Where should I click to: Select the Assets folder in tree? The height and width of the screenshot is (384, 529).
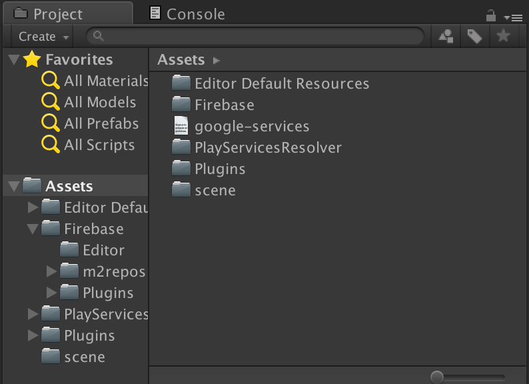tap(69, 186)
